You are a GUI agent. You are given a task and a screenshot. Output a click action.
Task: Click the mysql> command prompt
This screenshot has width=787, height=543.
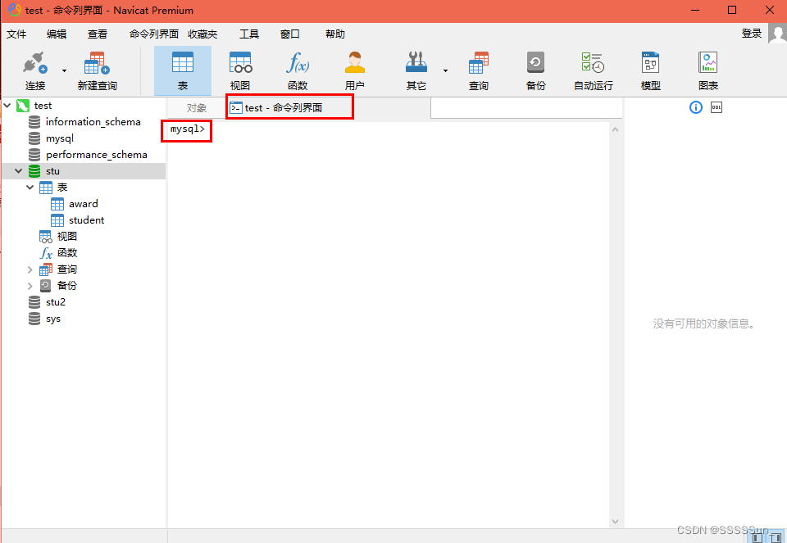(x=188, y=129)
